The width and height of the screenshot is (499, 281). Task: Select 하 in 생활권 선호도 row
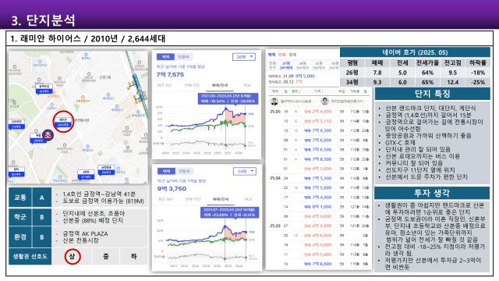pos(134,257)
